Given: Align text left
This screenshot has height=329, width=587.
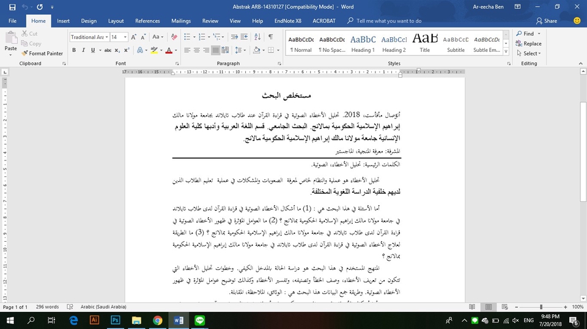Looking at the screenshot, I should tap(187, 50).
